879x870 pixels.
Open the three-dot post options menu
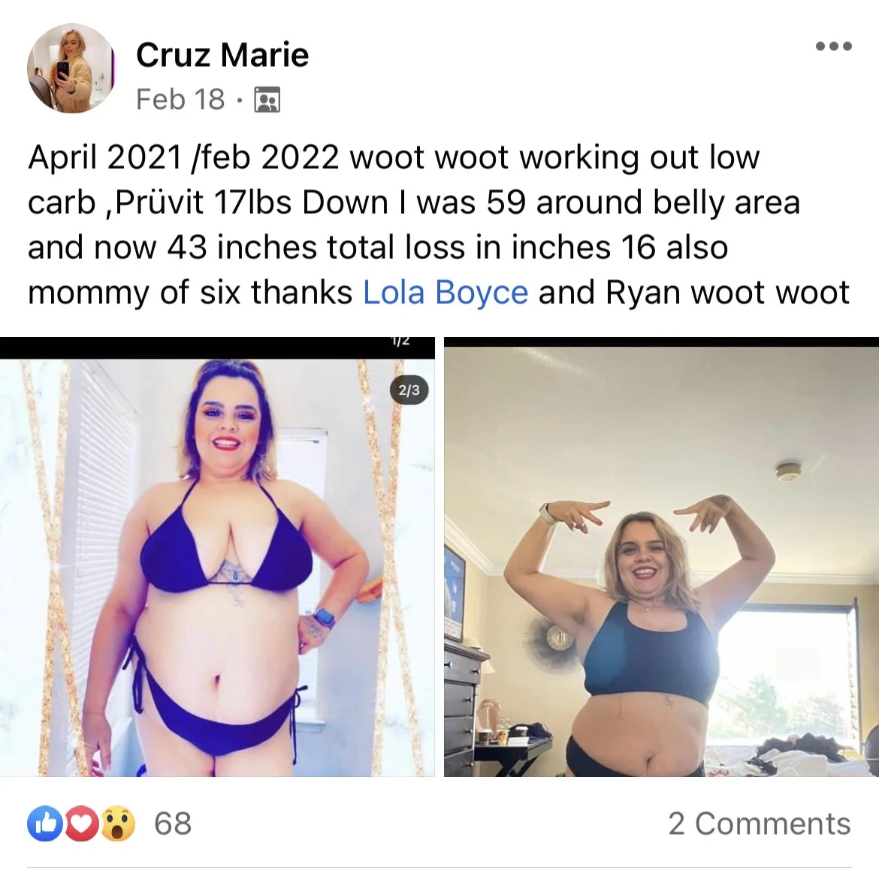(834, 46)
